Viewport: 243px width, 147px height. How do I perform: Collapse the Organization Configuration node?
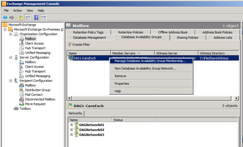[11, 34]
